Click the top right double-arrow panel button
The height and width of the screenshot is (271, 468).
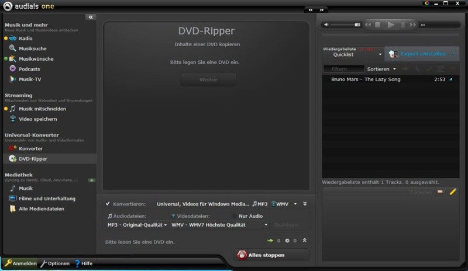coord(321,10)
